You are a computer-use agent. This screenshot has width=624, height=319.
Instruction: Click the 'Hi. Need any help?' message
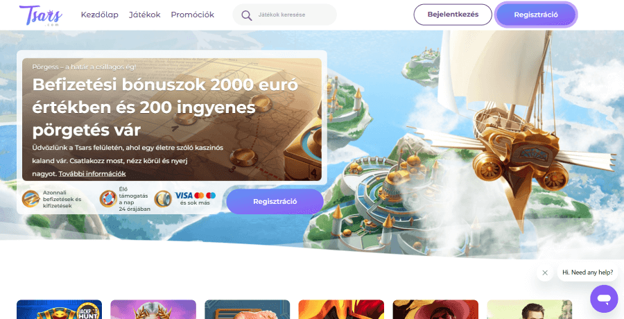pyautogui.click(x=588, y=273)
